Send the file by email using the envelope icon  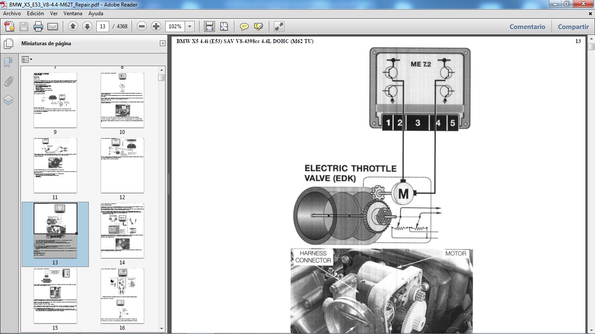point(53,27)
